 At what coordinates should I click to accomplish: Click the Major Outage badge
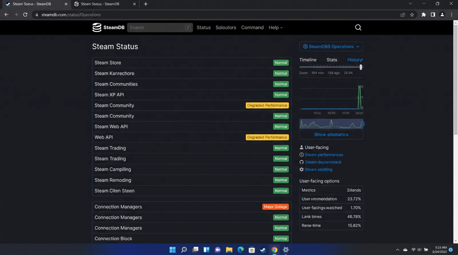coord(275,207)
